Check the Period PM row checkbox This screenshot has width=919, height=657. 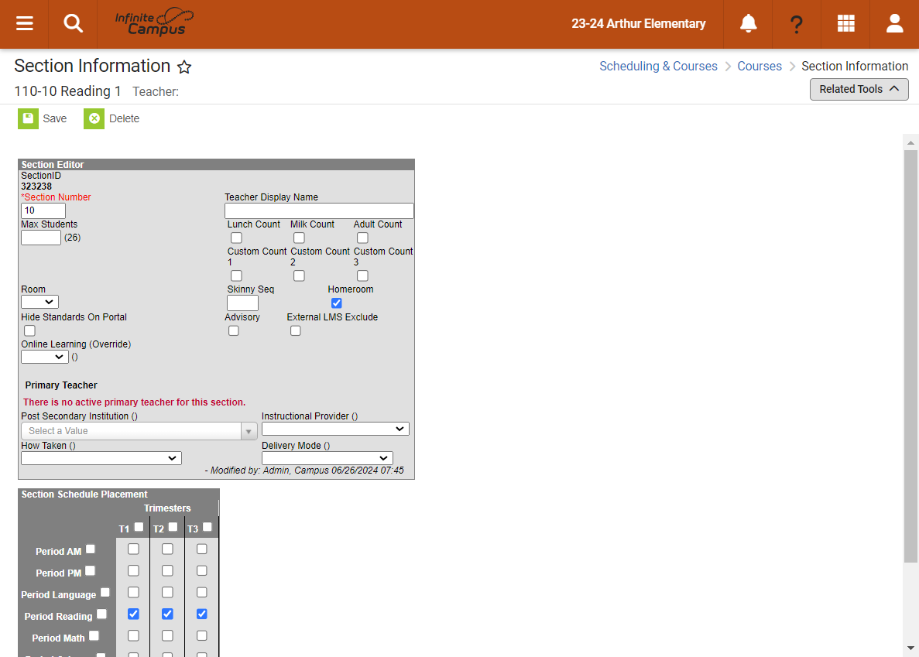coord(91,571)
